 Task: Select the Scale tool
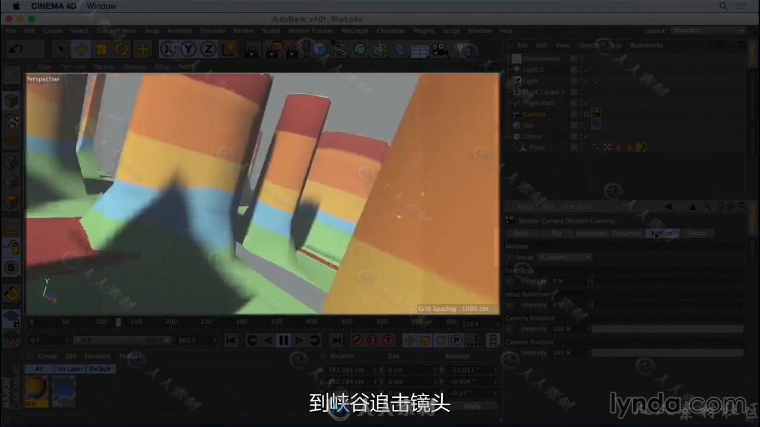[102, 49]
